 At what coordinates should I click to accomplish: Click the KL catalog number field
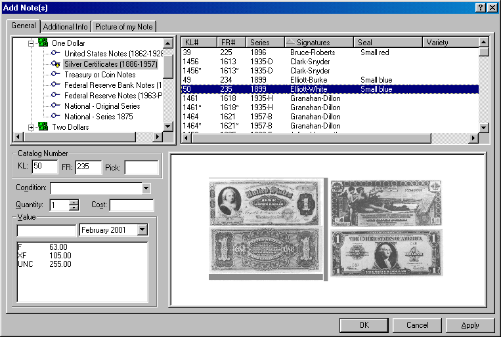point(45,167)
